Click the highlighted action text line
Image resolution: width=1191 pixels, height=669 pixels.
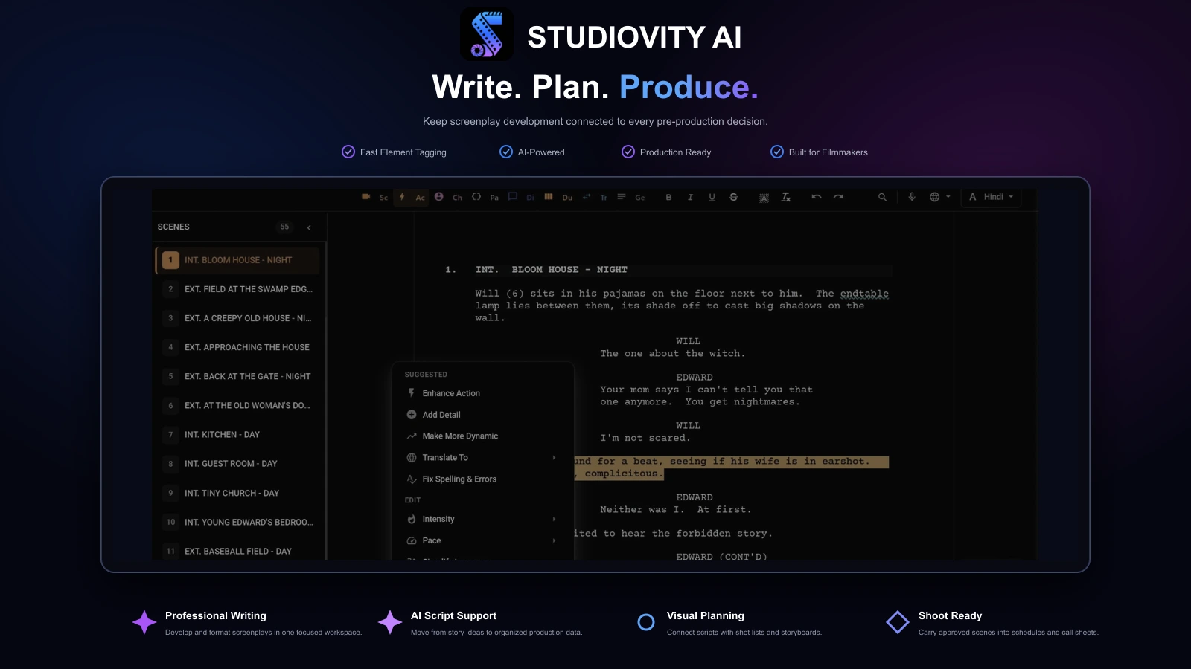coord(731,468)
